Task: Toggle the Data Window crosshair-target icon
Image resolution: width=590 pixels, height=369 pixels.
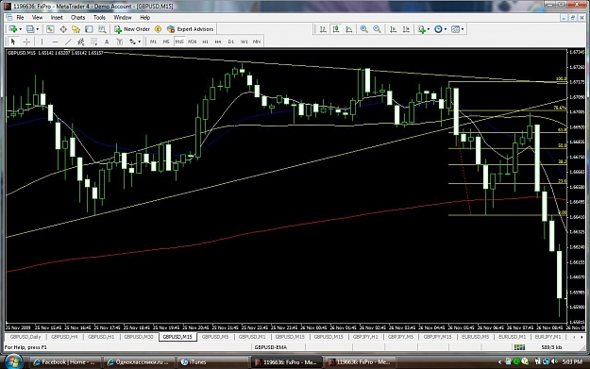Action: 63,29
